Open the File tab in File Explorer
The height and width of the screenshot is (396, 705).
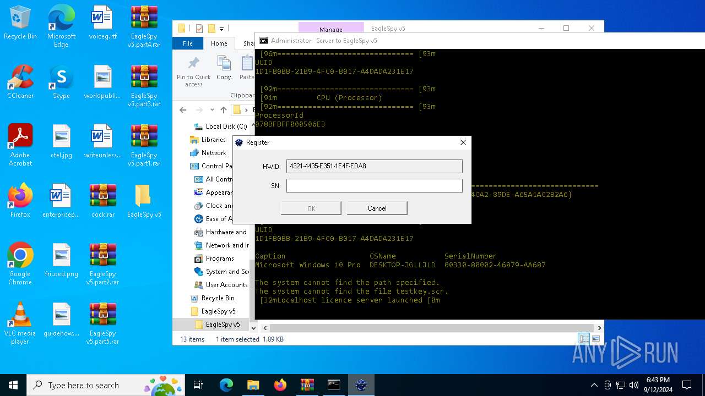tap(188, 43)
